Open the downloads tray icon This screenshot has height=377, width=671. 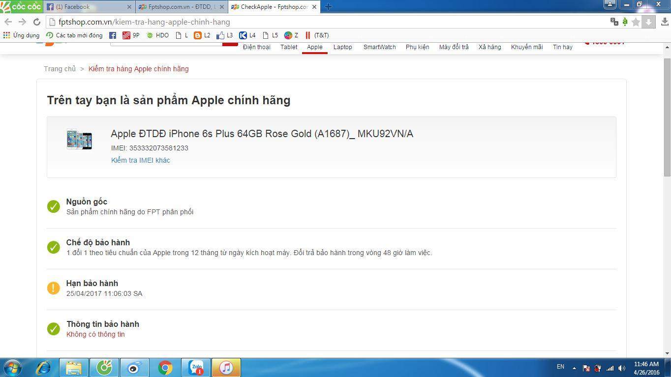point(665,22)
